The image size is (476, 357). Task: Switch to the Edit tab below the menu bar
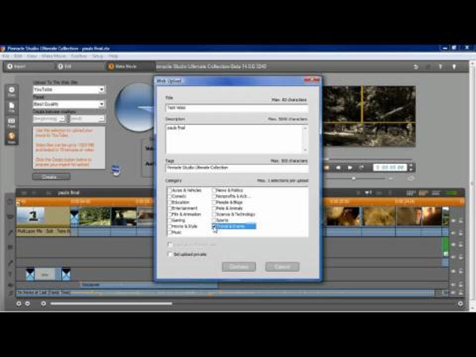pos(79,67)
